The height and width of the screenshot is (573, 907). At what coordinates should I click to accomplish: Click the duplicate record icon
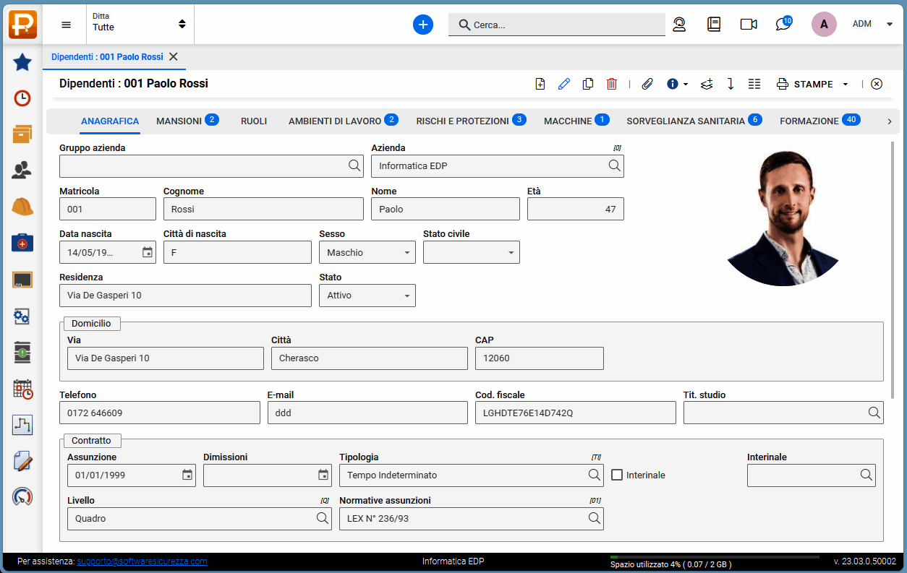click(588, 84)
